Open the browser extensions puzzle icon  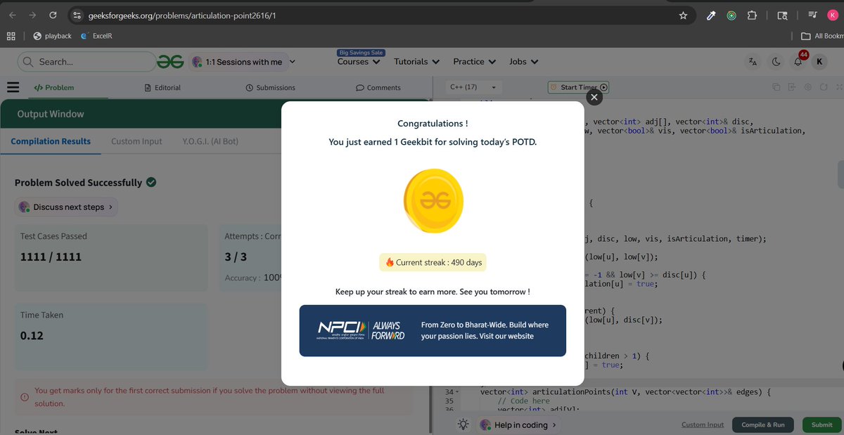(752, 15)
